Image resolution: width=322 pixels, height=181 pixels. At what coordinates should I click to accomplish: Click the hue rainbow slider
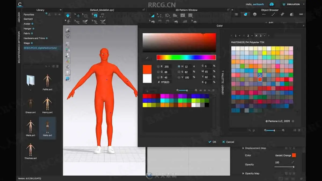[186, 57]
